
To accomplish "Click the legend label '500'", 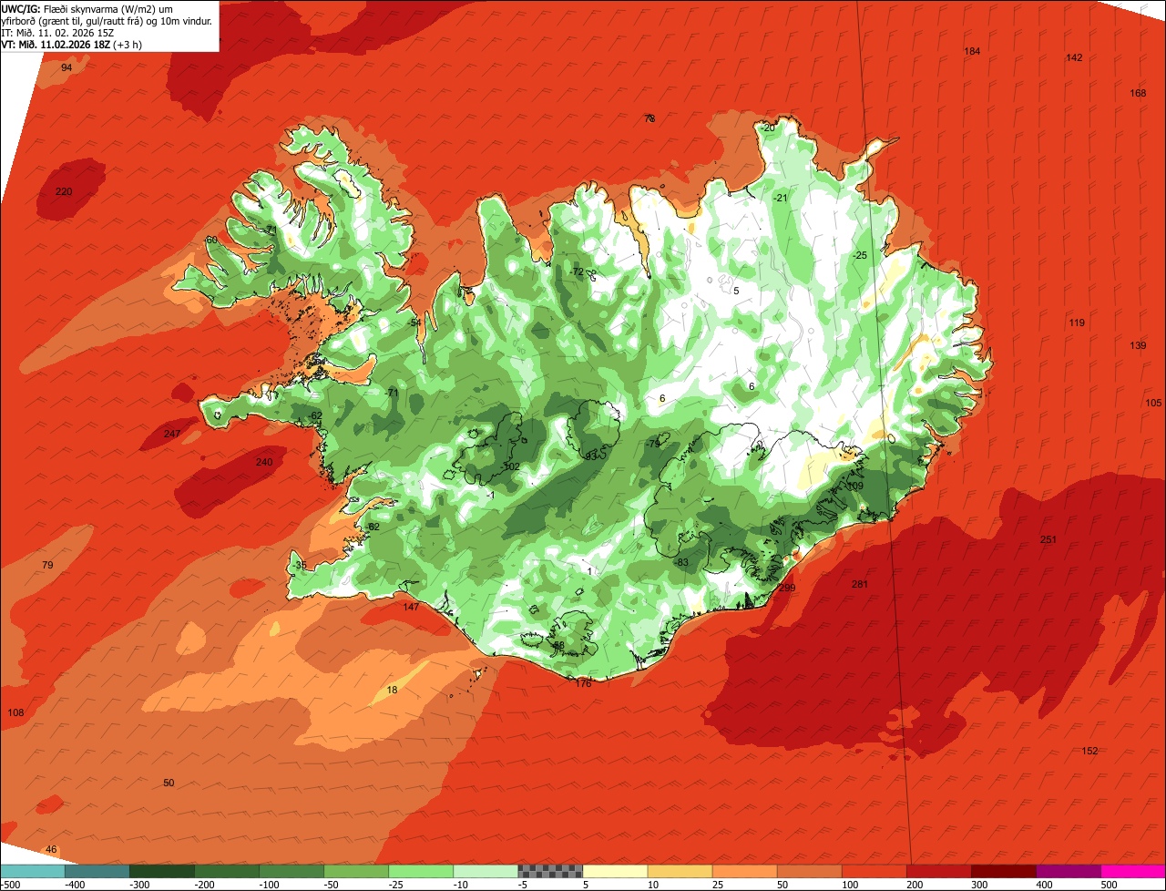I will 1109,885.
